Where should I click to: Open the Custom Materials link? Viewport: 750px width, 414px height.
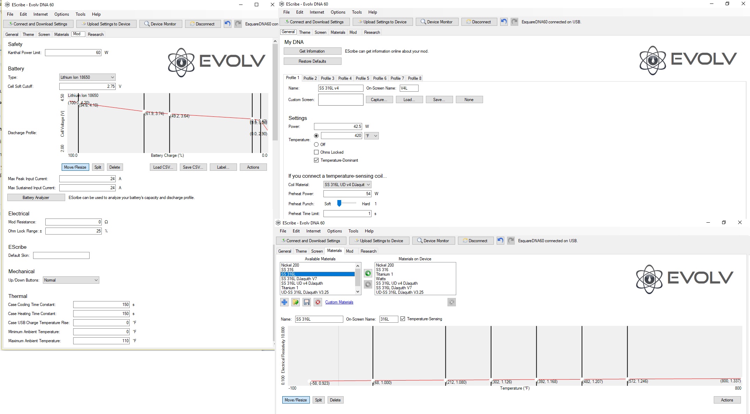point(339,302)
